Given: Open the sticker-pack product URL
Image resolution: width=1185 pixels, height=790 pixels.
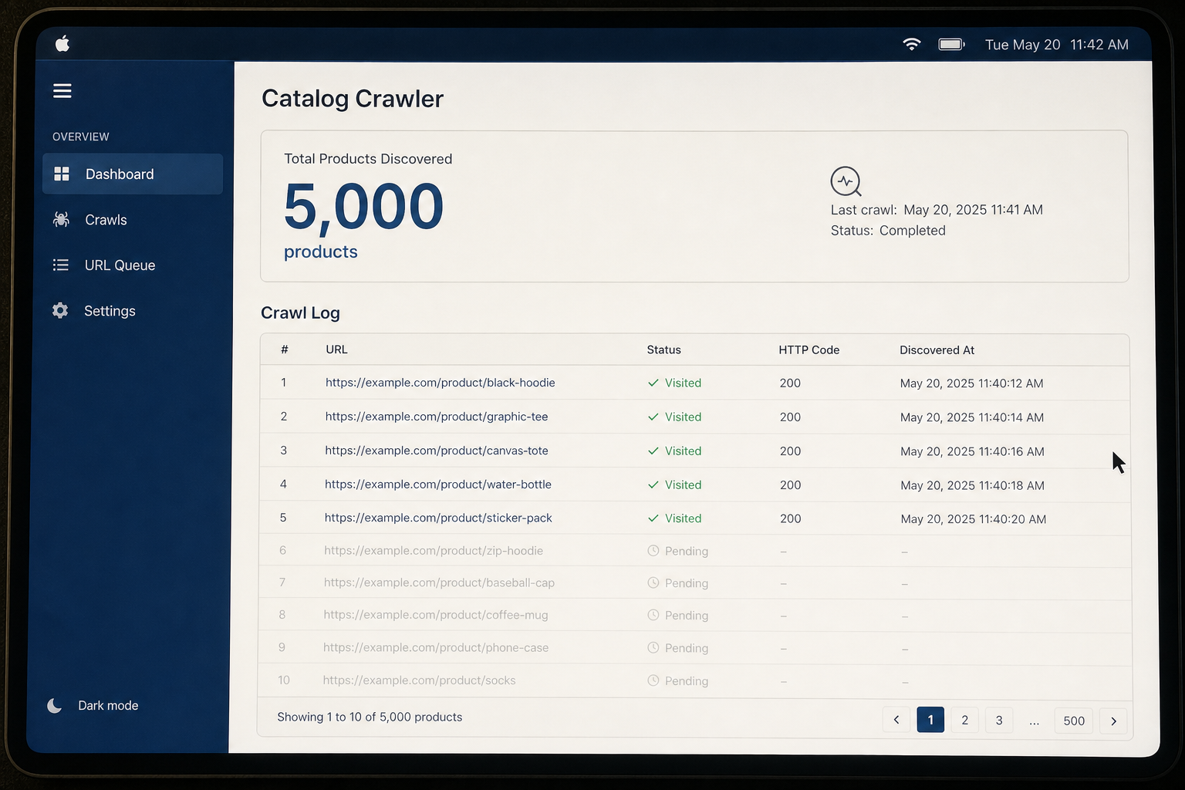Looking at the screenshot, I should 438,518.
